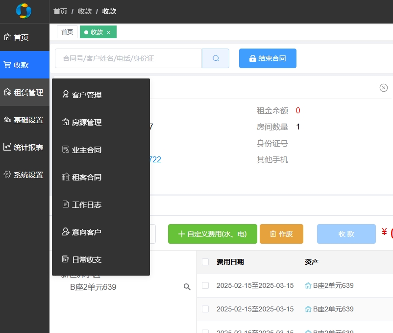Image resolution: width=393 pixels, height=333 pixels.
Task: Click the app logo in top-left corner
Action: 24,10
